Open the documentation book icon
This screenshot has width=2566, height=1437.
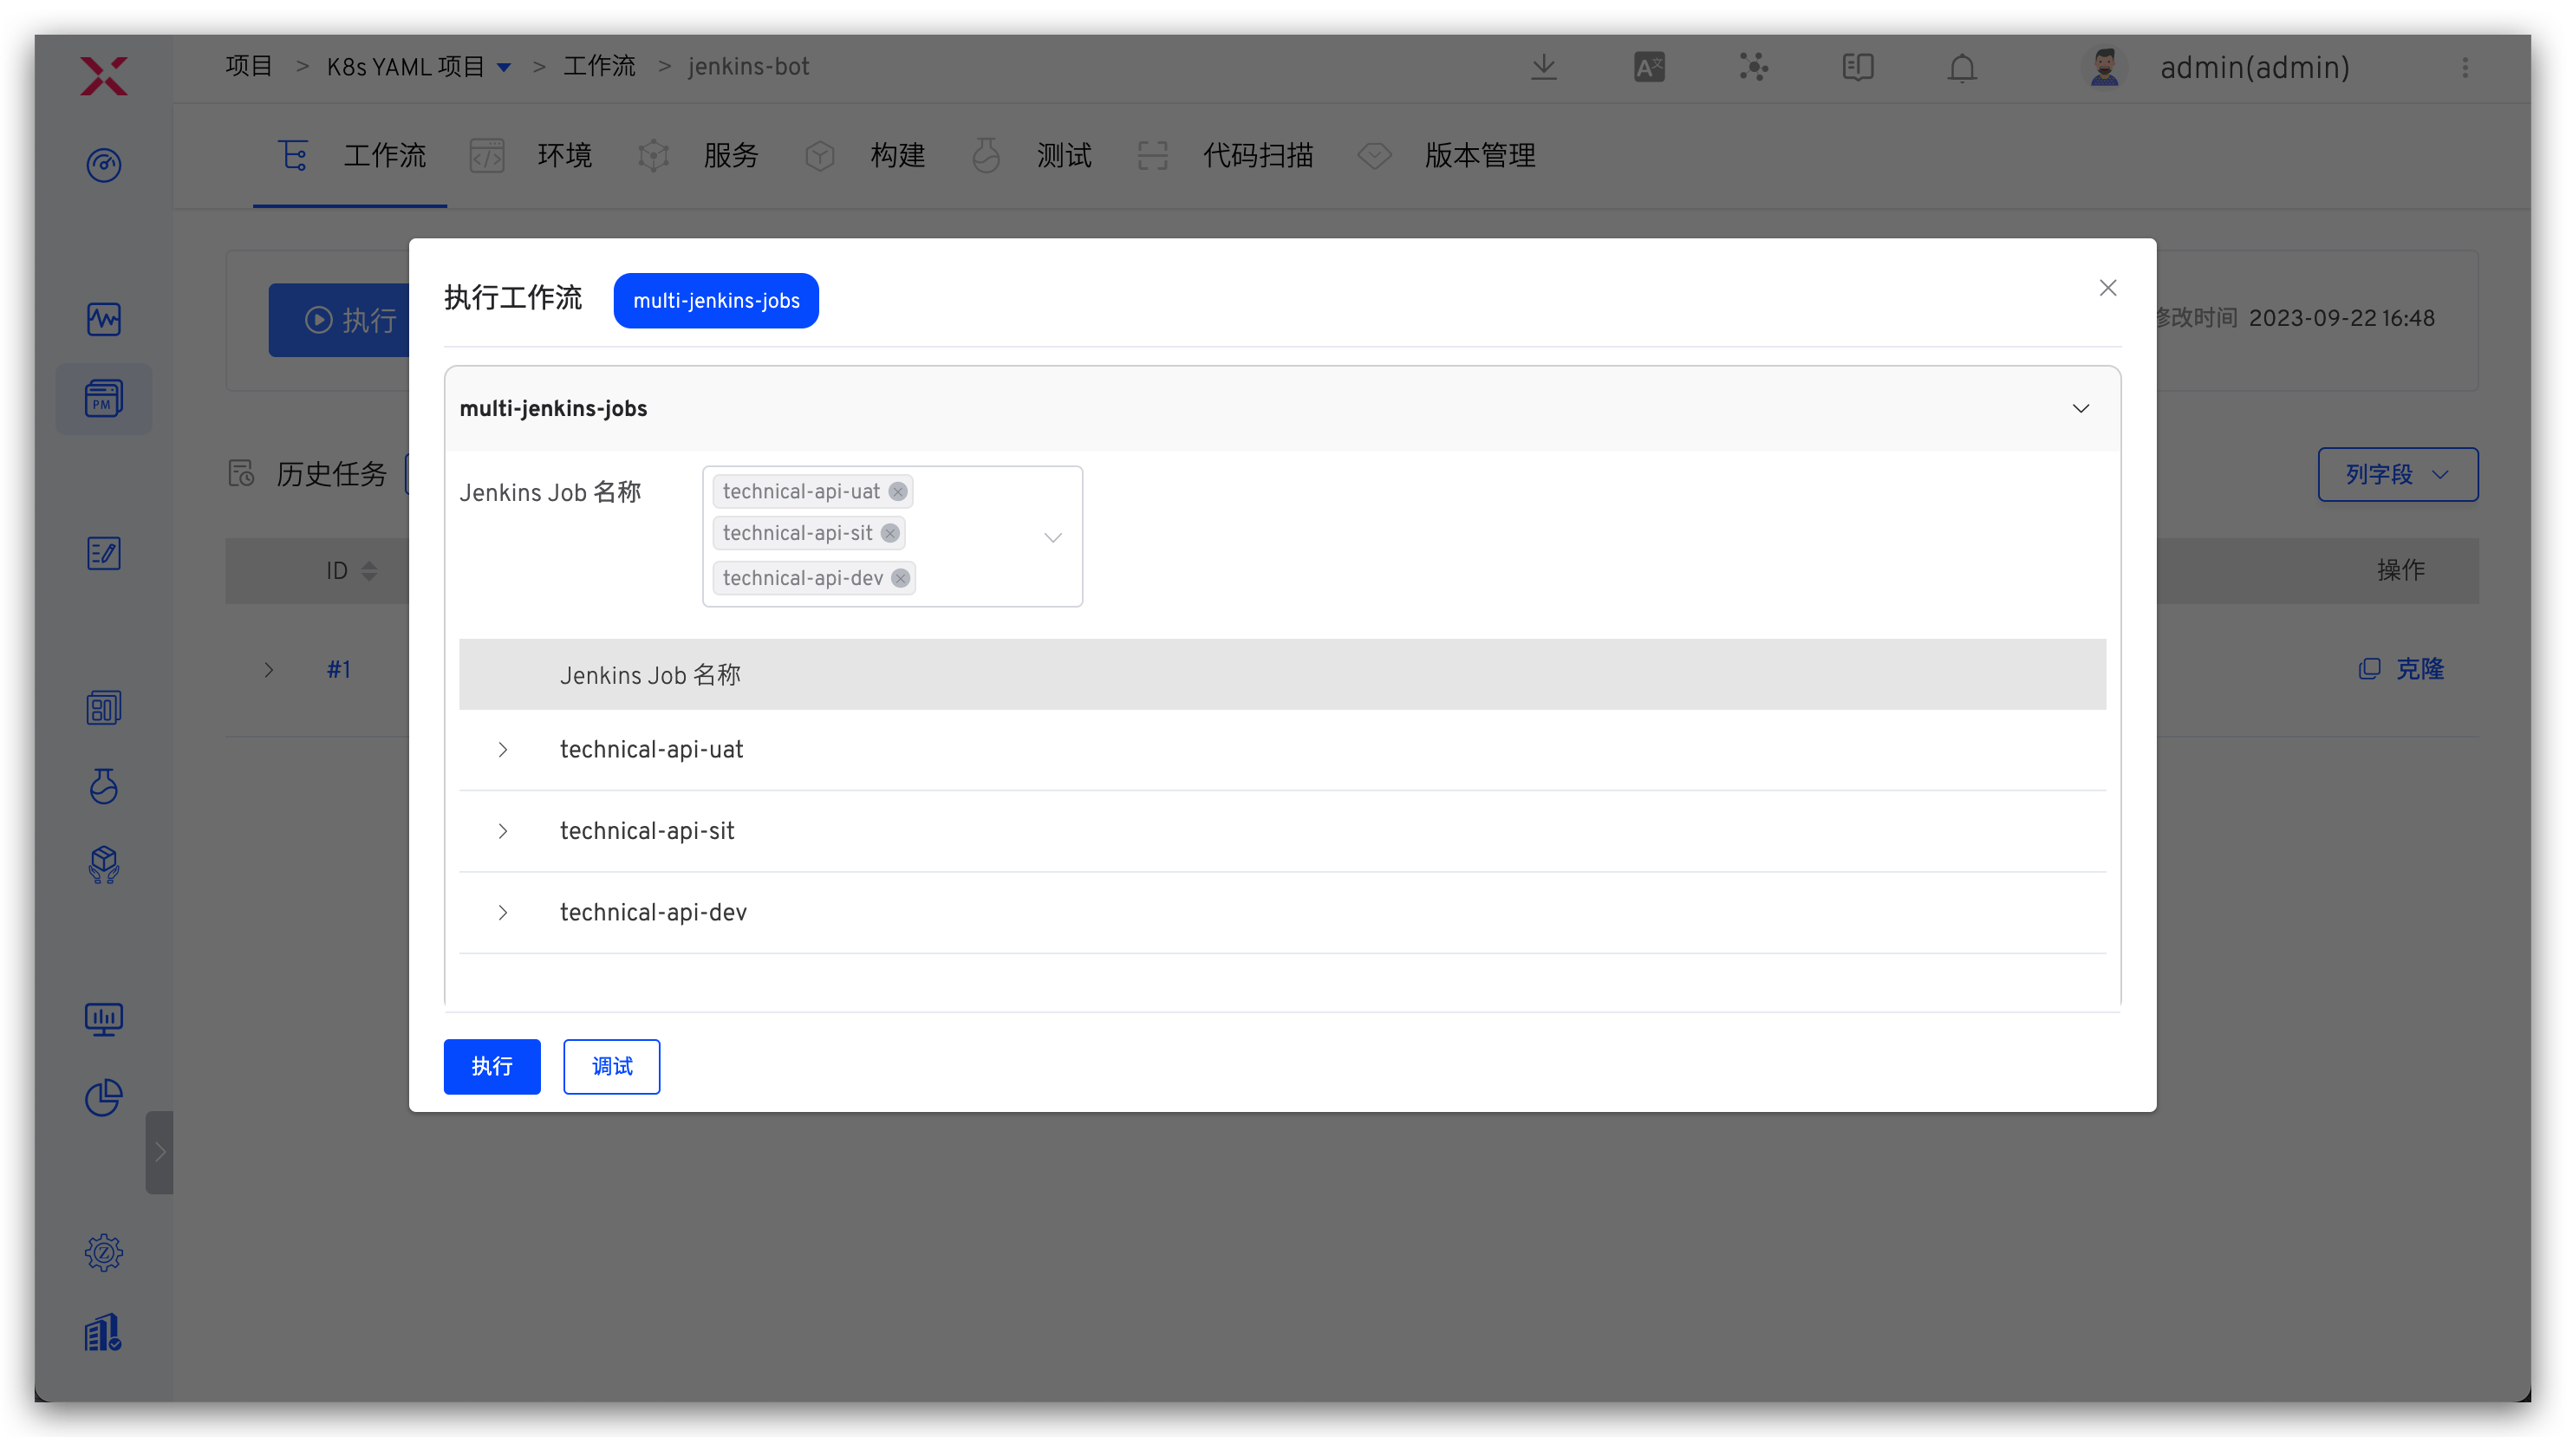[x=1858, y=67]
